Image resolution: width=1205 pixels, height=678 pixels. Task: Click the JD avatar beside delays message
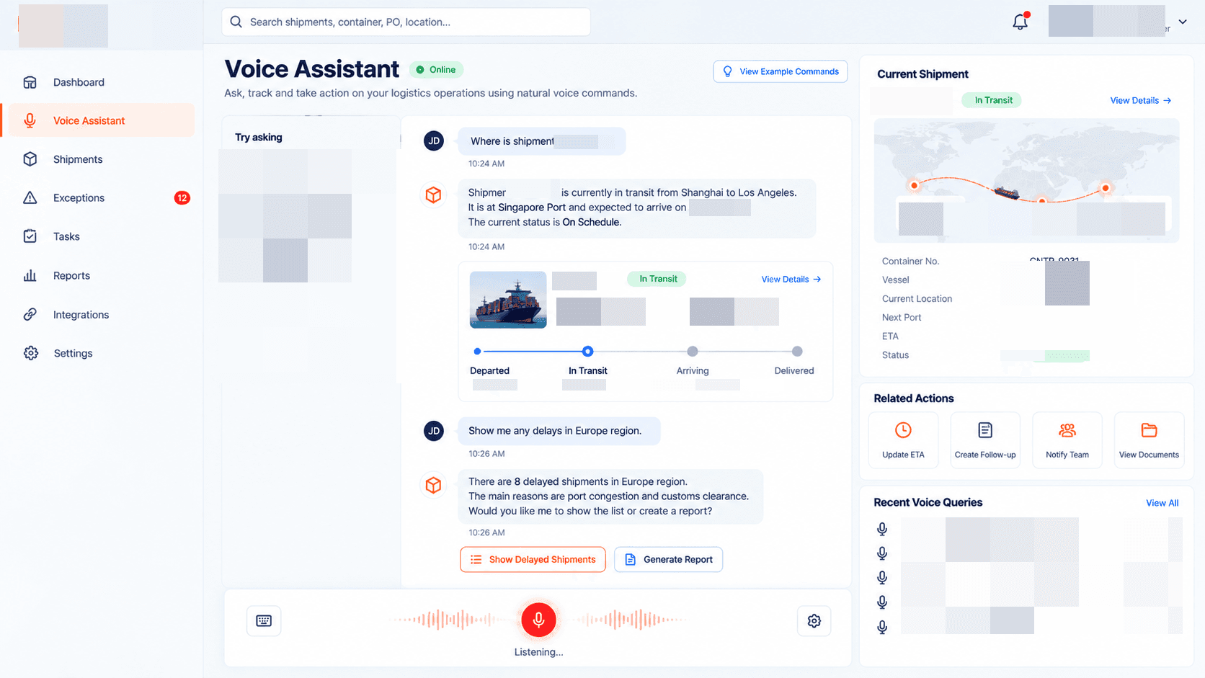[434, 431]
